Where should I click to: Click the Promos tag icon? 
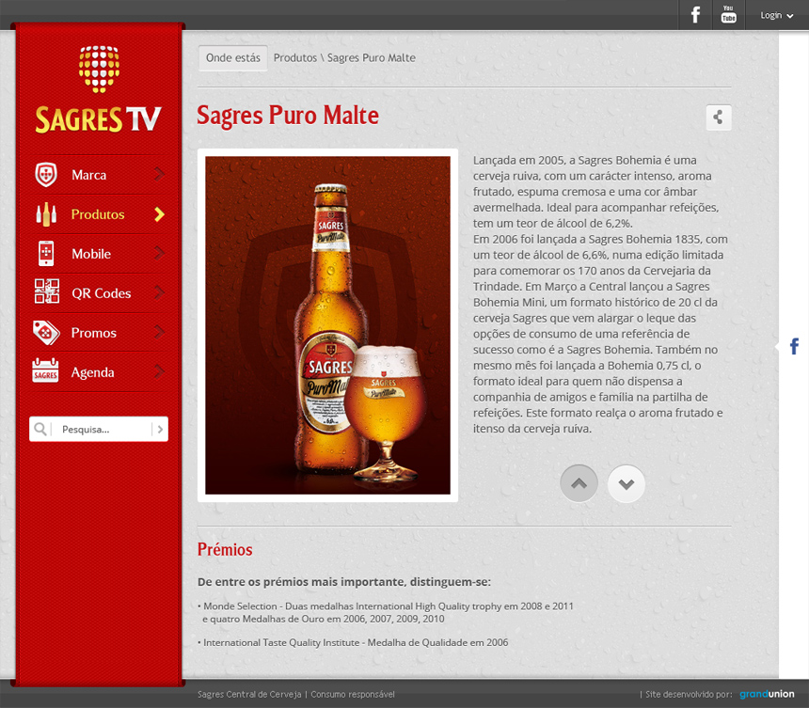[x=46, y=333]
